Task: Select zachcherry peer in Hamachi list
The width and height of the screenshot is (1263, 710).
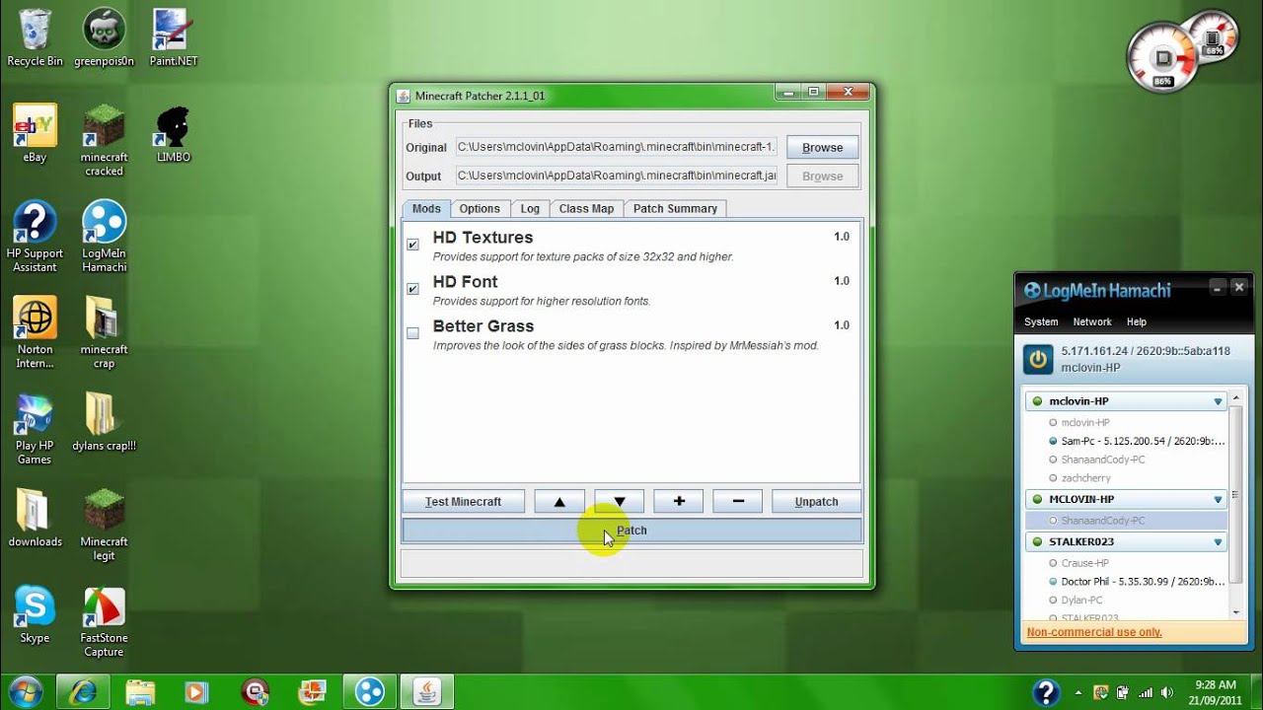Action: pyautogui.click(x=1085, y=478)
